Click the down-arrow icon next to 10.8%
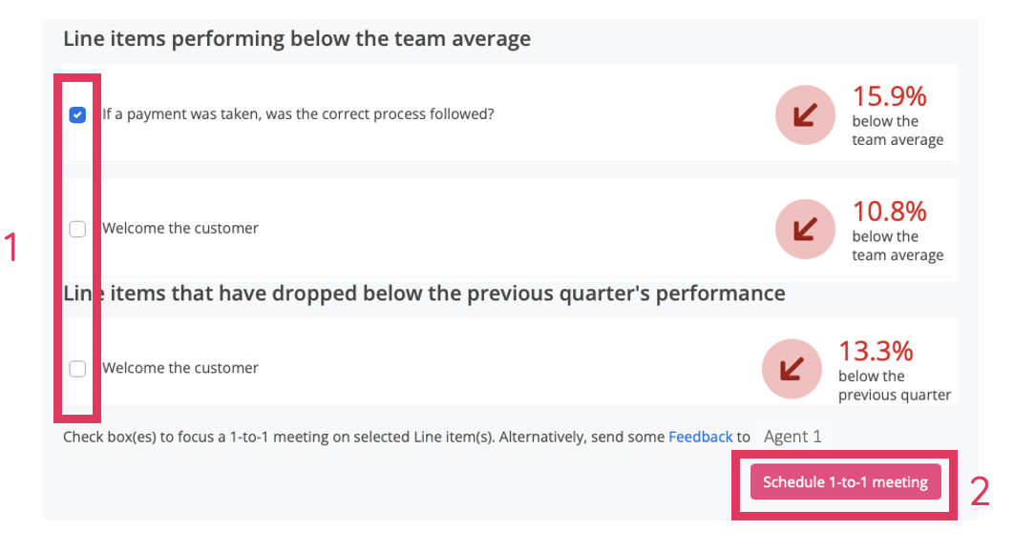The image size is (1014, 551). pos(806,229)
